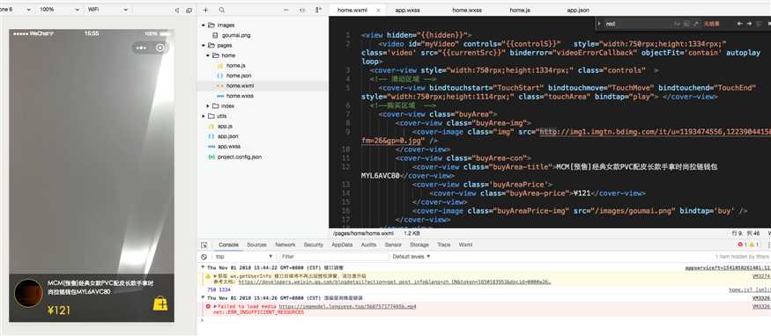Image resolution: width=771 pixels, height=336 pixels.
Task: Switch to the Sources devtools tab
Action: pos(256,245)
